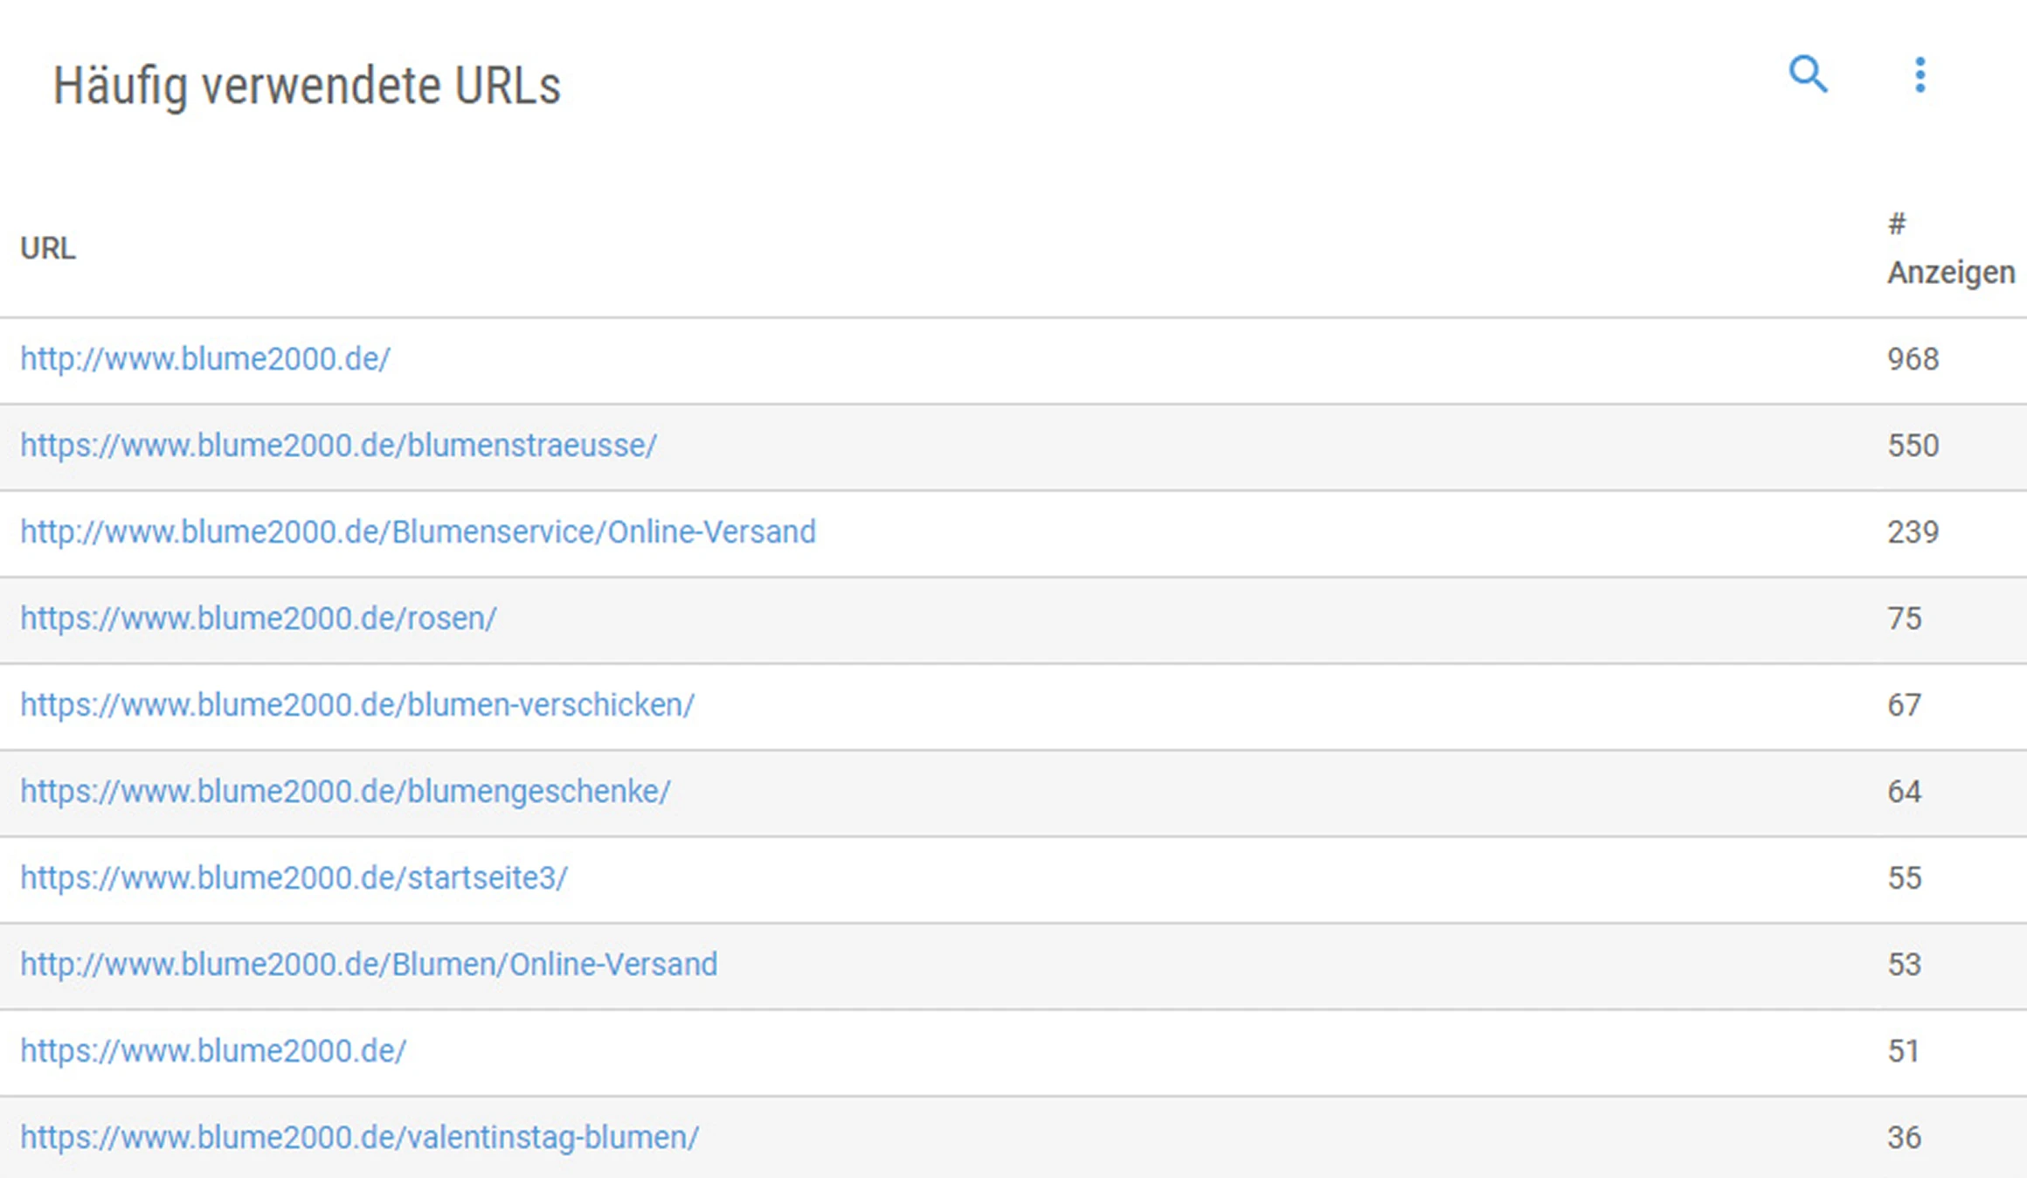The image size is (2027, 1178).
Task: Click the Häufig verwendete URLs heading
Action: [307, 87]
